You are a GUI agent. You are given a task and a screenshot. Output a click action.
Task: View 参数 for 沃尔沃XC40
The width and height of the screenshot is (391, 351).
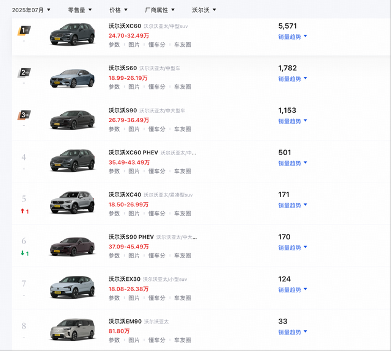pyautogui.click(x=114, y=214)
